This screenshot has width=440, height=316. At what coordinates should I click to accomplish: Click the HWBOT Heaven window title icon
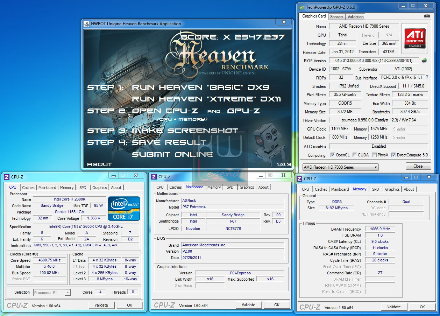coord(87,24)
